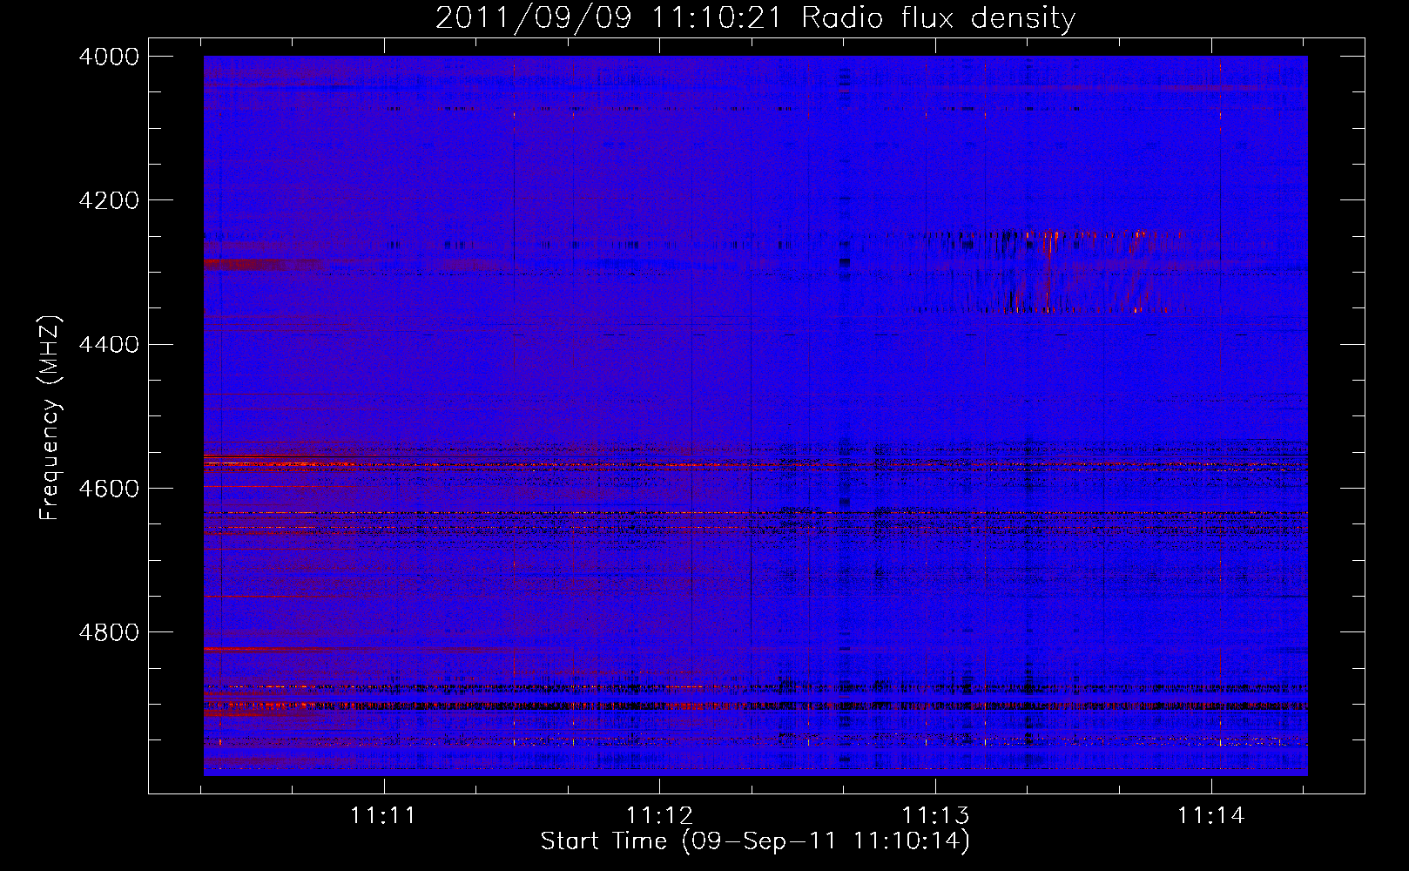The width and height of the screenshot is (1409, 871).
Task: Click the 4400 frequency axis label
Action: click(x=109, y=344)
